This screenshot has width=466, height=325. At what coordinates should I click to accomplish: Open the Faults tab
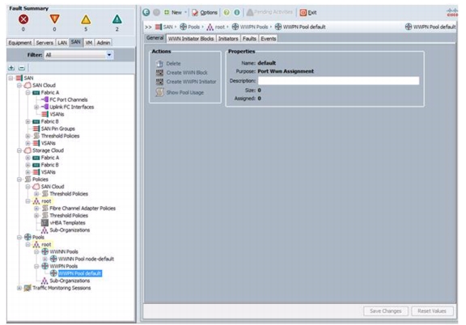(x=249, y=39)
